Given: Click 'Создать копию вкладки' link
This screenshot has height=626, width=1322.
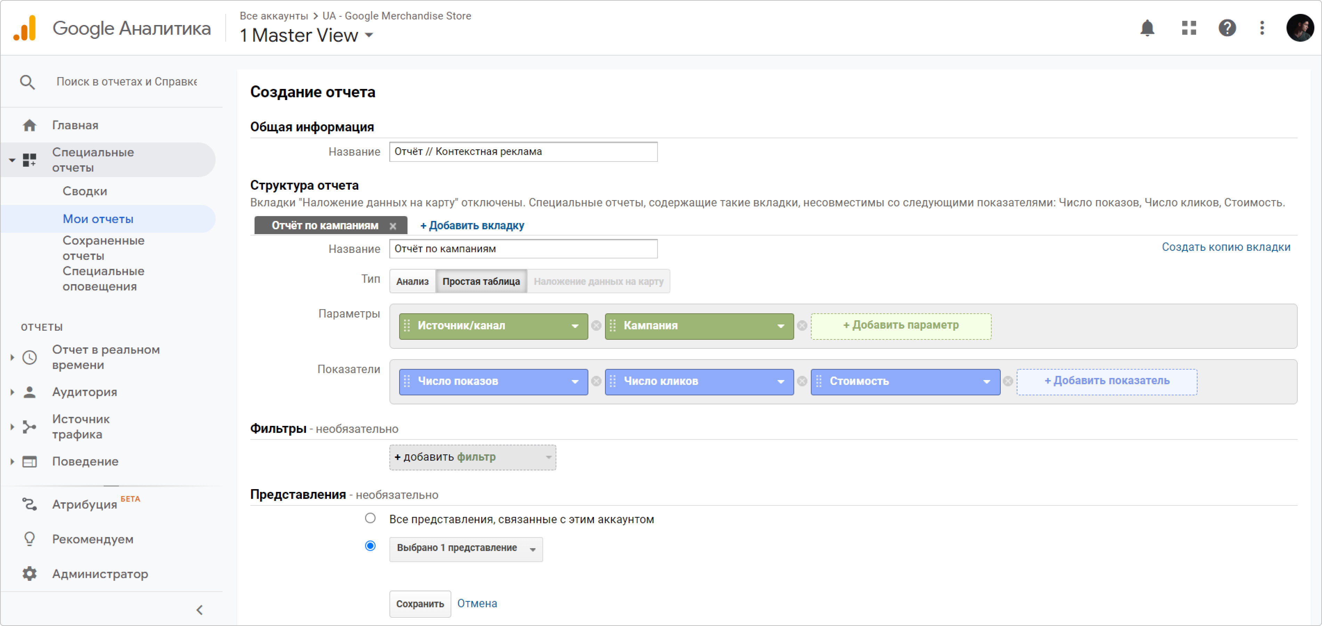Looking at the screenshot, I should [1226, 247].
